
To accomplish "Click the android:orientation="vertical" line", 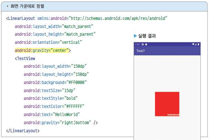I will coord(48,42).
